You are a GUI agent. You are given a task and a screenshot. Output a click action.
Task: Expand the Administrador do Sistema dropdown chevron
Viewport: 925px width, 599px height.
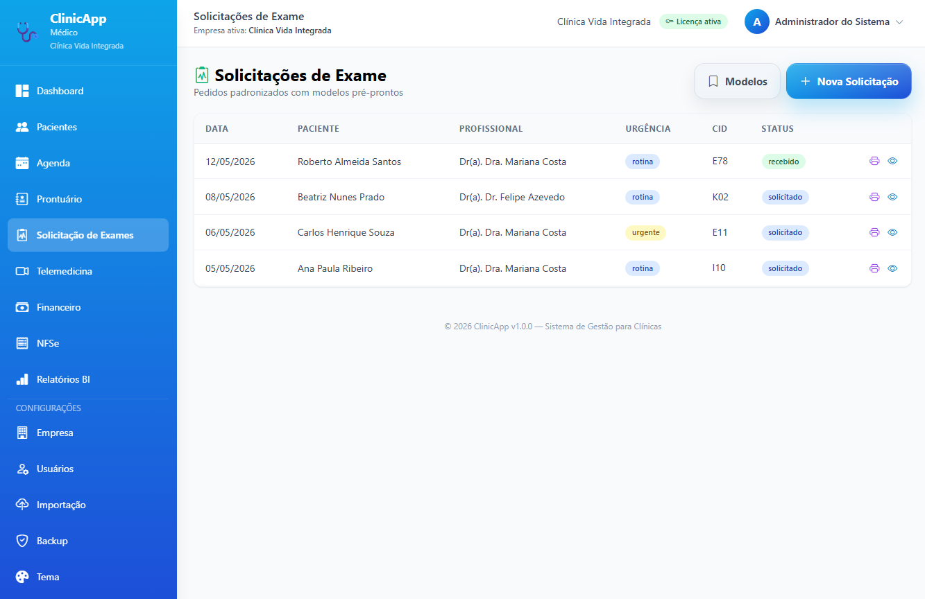pos(899,22)
